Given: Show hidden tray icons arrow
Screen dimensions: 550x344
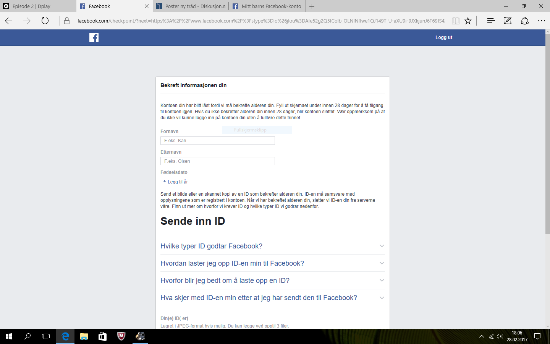Looking at the screenshot, I should pyautogui.click(x=481, y=336).
